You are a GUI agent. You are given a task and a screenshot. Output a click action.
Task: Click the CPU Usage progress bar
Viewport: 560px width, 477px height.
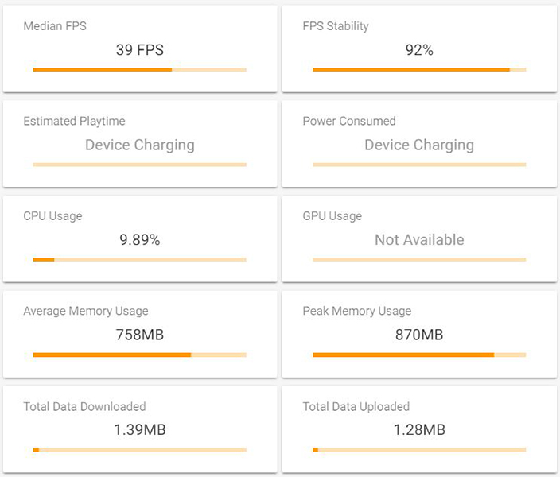coord(140,259)
